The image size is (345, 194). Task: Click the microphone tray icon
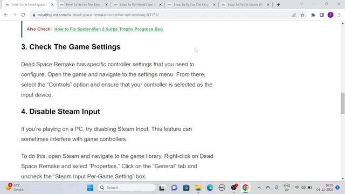click(x=277, y=188)
